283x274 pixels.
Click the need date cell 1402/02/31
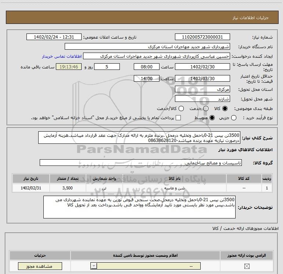pos(31,188)
